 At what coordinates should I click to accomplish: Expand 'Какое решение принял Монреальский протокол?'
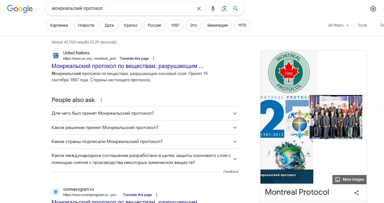coord(145,127)
